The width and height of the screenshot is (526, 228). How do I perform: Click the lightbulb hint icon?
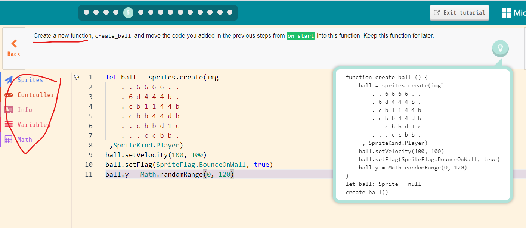point(500,48)
